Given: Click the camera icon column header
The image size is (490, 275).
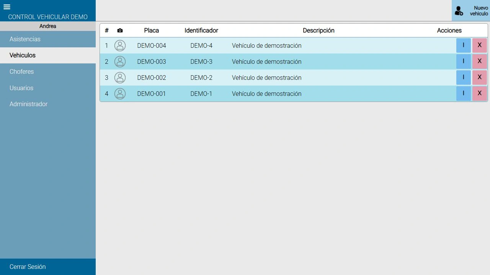Looking at the screenshot, I should (x=120, y=31).
